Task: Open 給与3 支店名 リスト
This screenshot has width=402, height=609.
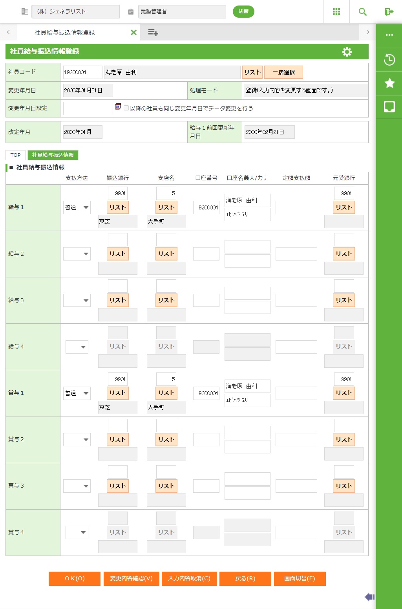Action: click(x=166, y=300)
